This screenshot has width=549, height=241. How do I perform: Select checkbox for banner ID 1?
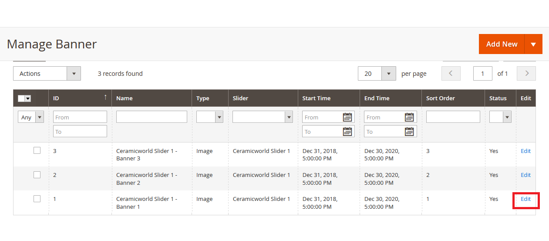pyautogui.click(x=37, y=199)
